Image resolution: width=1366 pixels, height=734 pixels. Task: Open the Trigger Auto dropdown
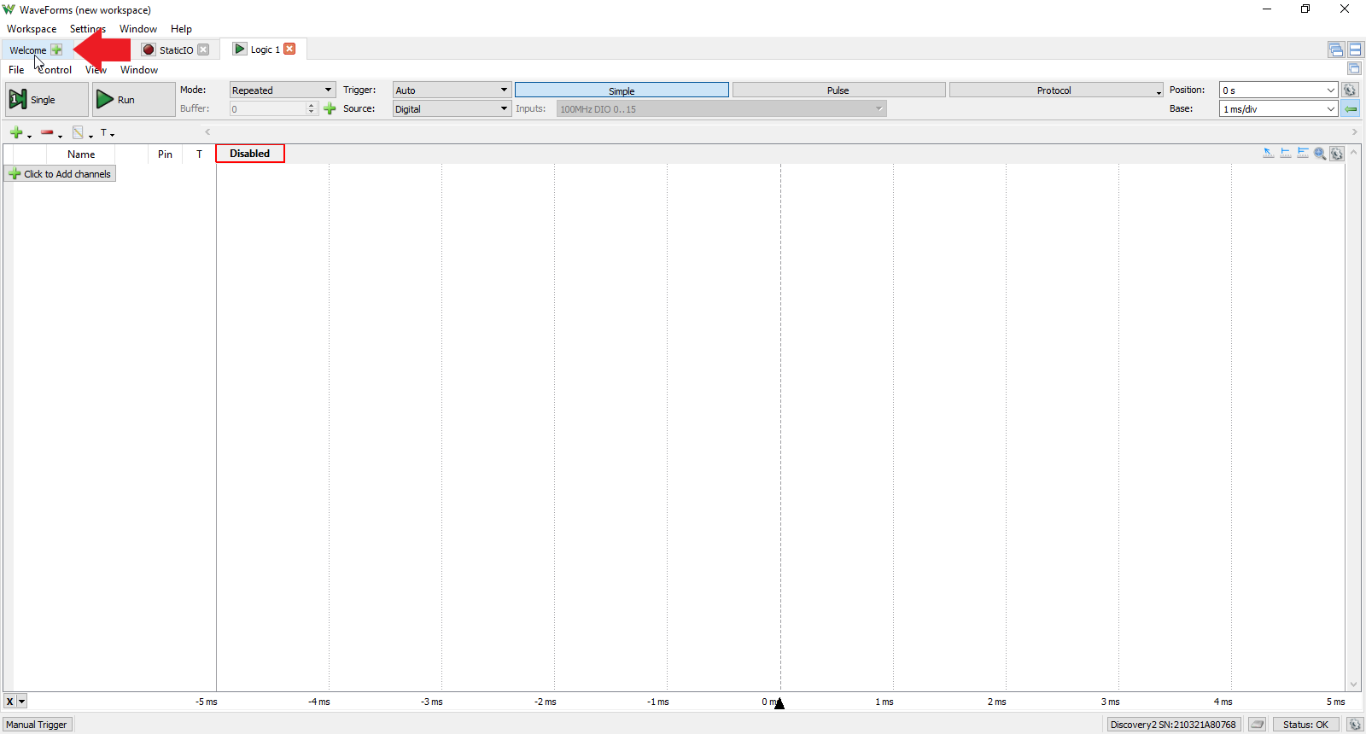point(452,90)
